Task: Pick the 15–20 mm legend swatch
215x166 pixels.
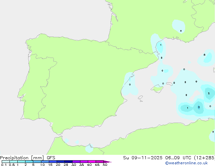Action: [x=53, y=162]
